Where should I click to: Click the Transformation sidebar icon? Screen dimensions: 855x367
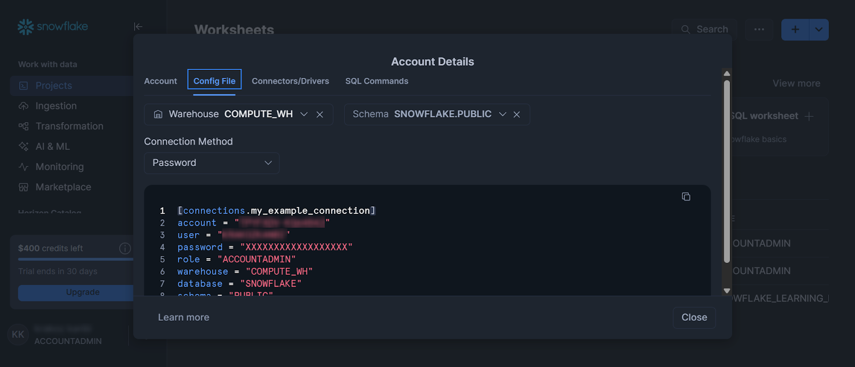[x=24, y=126]
